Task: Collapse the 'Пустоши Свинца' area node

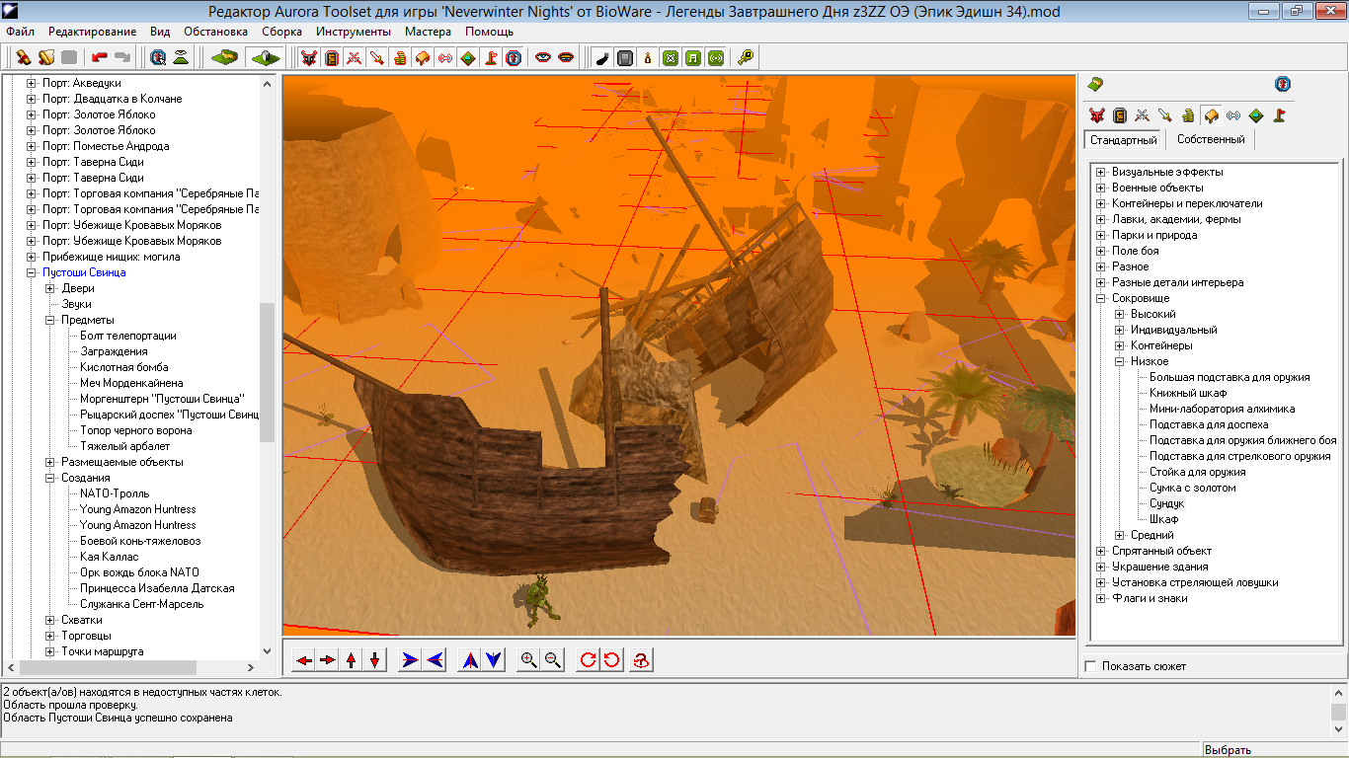Action: pyautogui.click(x=31, y=272)
